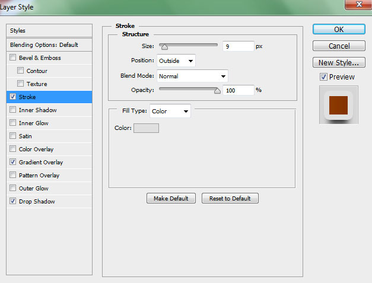Click the Make Default button
The image size is (372, 283).
point(171,198)
